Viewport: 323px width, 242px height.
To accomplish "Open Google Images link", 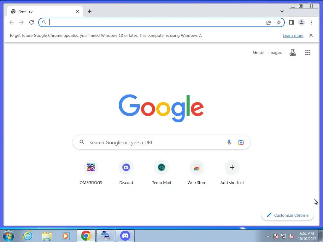I will click(275, 53).
